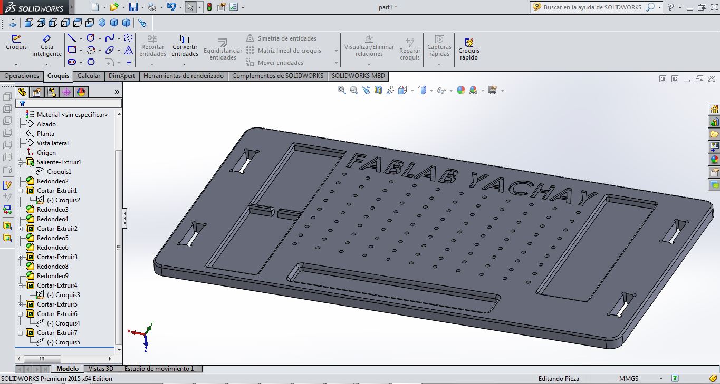This screenshot has width=720, height=384.
Task: Click the Rebuild traffic light icon
Action: pyautogui.click(x=209, y=7)
